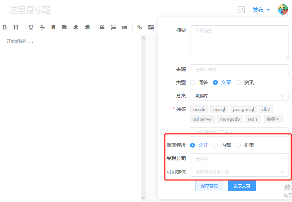Image resolution: width=292 pixels, height=202 pixels.
Task: Click the bookmark icon in toolbar
Action: coord(53,27)
